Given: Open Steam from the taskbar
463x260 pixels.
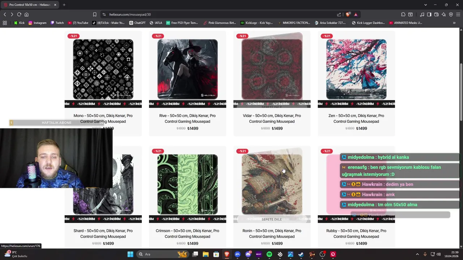Looking at the screenshot, I should 301,254.
